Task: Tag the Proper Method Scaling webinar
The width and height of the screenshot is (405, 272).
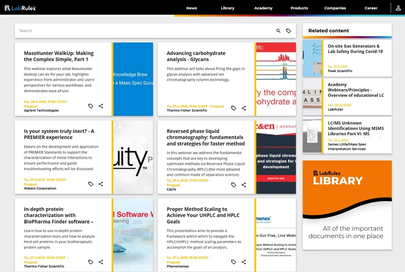Action: click(x=233, y=262)
